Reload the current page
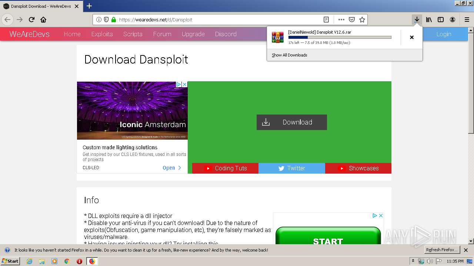Viewport: 474px width, 266px height. tap(31, 20)
